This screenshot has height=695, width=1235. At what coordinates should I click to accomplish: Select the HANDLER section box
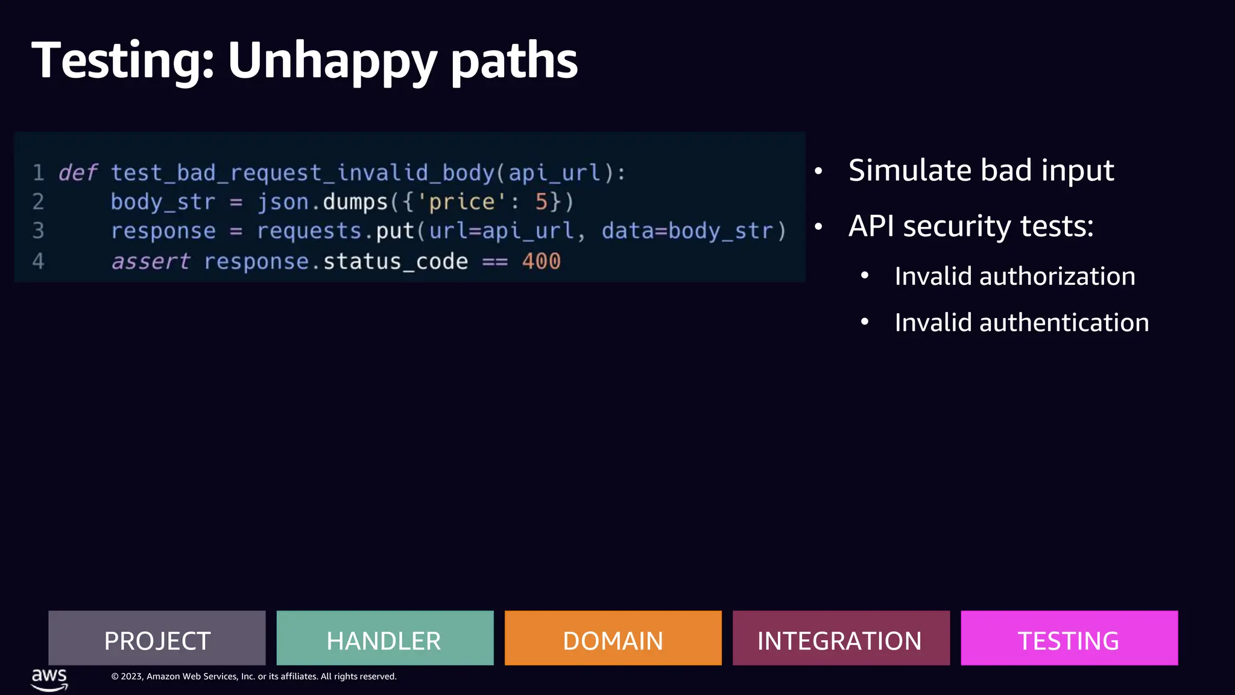pos(385,638)
